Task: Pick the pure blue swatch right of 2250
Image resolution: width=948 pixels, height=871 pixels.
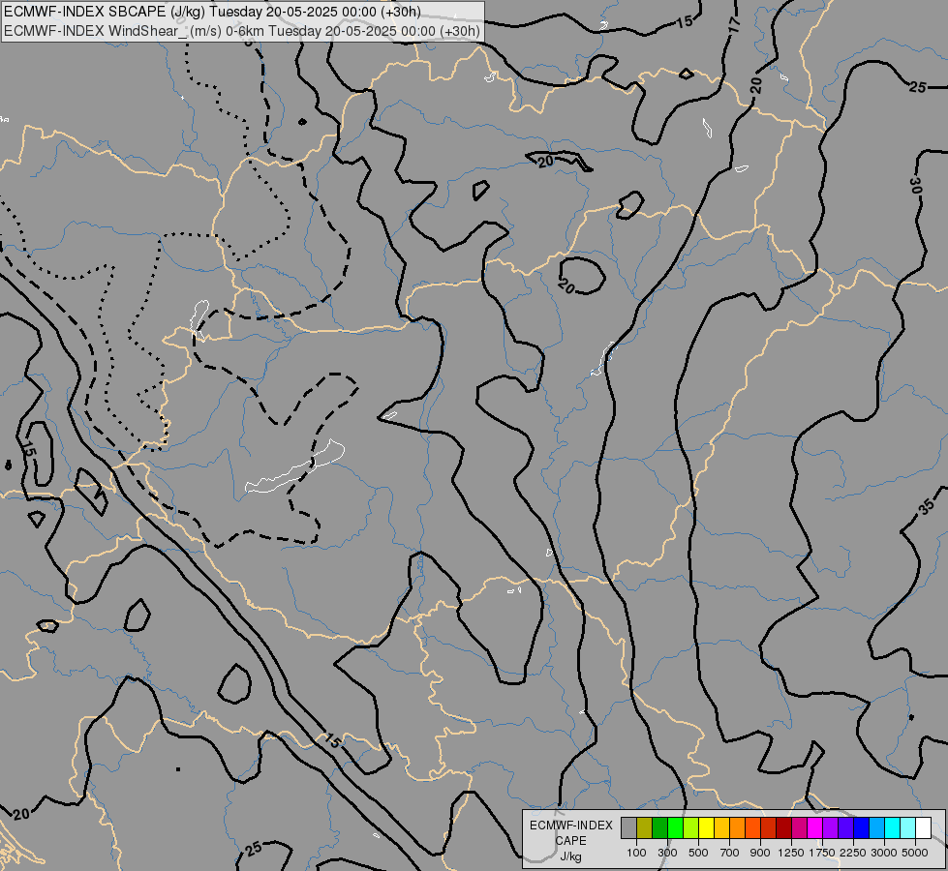Action: click(x=862, y=827)
